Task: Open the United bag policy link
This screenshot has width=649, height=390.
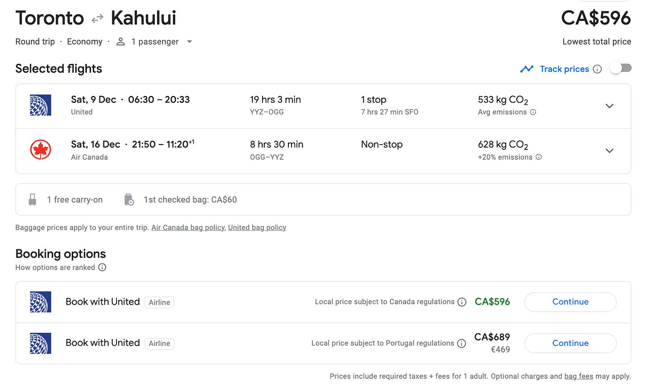Action: [x=257, y=228]
